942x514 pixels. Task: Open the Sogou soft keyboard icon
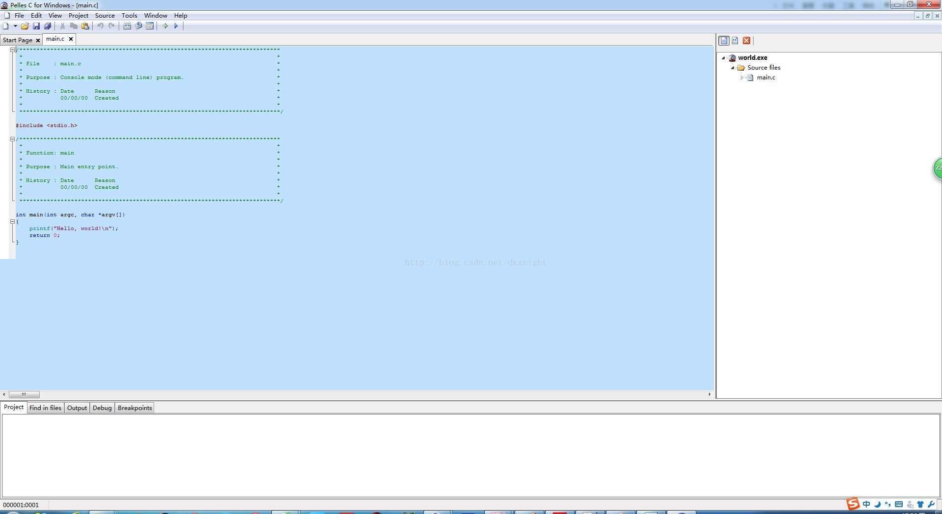click(x=899, y=504)
